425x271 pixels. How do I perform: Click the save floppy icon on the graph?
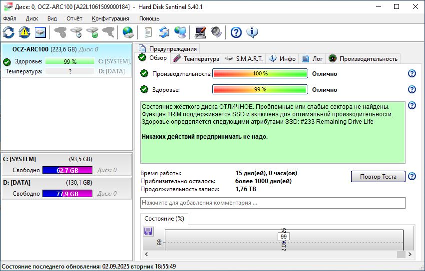[x=148, y=232]
